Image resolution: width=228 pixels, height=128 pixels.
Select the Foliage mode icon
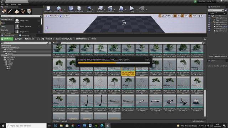[23, 11]
